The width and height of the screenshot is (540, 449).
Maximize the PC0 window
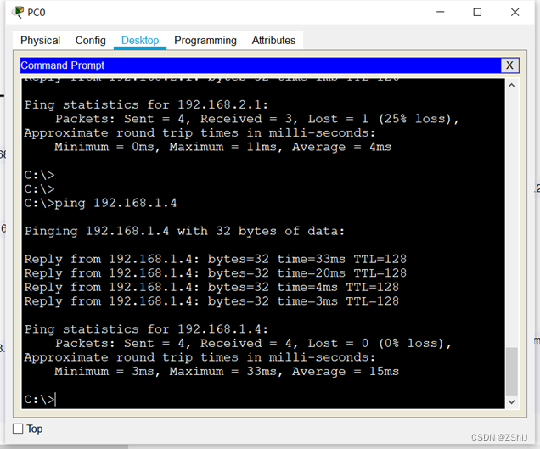[477, 13]
